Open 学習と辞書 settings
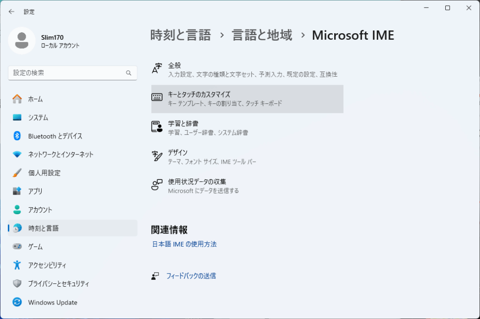 pos(247,128)
